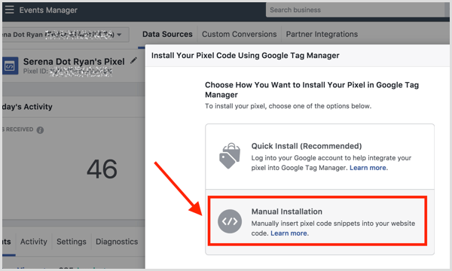This screenshot has height=271, width=452.
Task: Open the hamburger menu in Events Manager
Action: point(9,10)
